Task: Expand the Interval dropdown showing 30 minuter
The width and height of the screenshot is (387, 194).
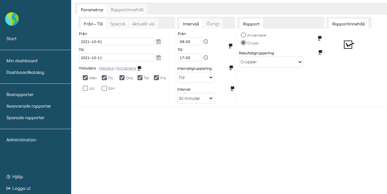Action: coord(195,98)
